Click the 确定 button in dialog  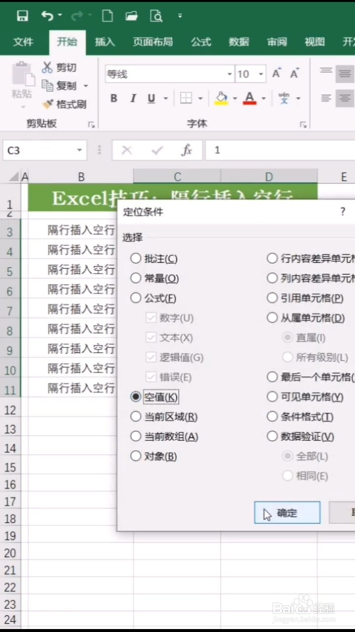(287, 513)
